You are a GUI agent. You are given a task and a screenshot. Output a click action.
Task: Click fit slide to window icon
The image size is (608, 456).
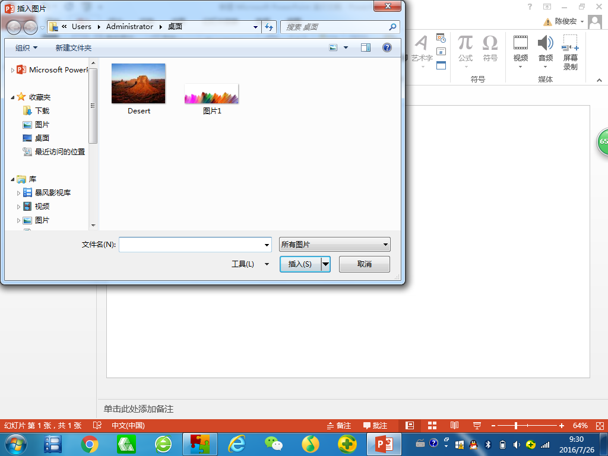tap(600, 425)
